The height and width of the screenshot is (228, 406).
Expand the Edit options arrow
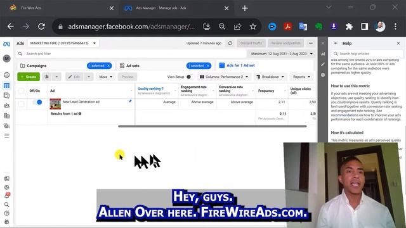coord(89,77)
